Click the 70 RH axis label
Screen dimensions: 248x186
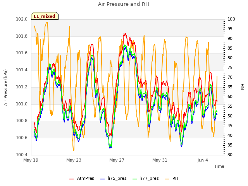click(x=230, y=77)
